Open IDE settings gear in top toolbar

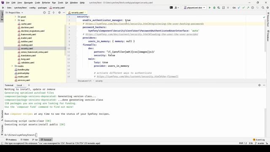(267, 8)
